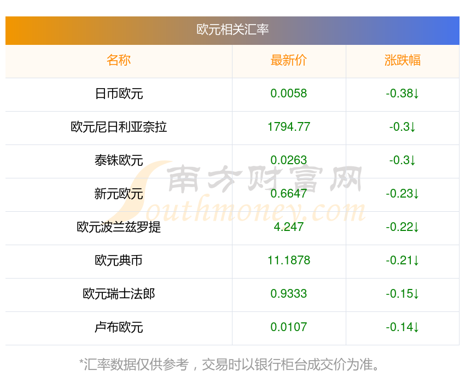Image resolution: width=465 pixels, height=382 pixels.
Task: Click the price value 0.0107
Action: point(288,327)
